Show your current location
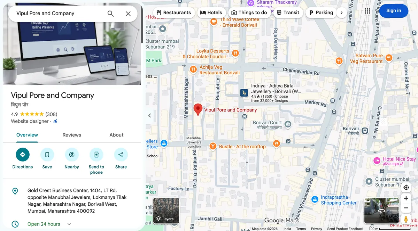This screenshot has width=418, height=231. point(406,188)
